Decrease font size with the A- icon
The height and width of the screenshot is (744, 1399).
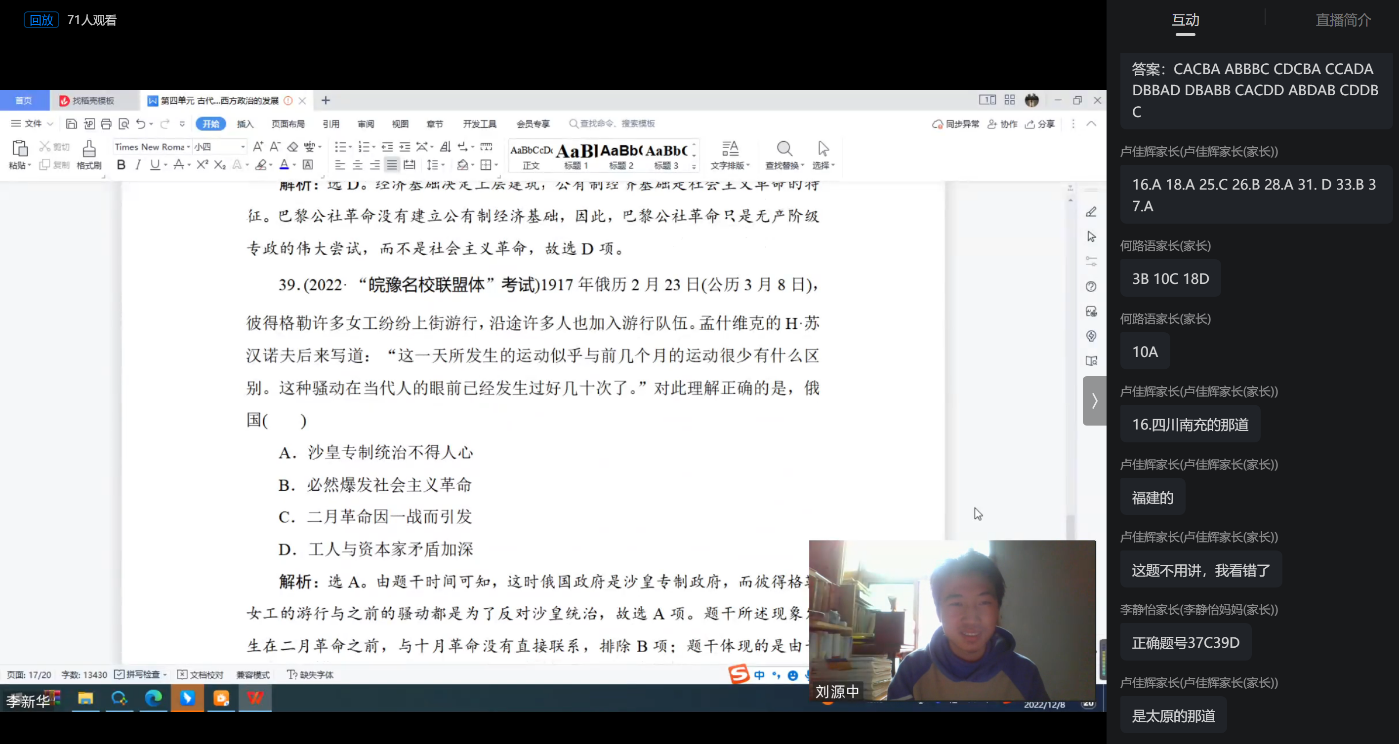click(275, 147)
